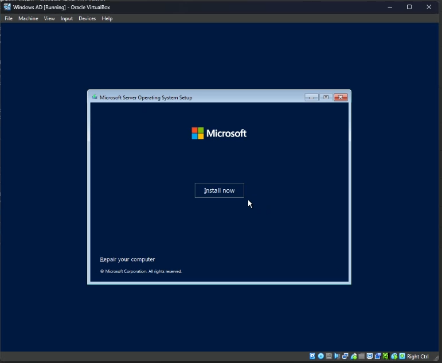Click the Setup dialog title bar icon

tap(95, 97)
